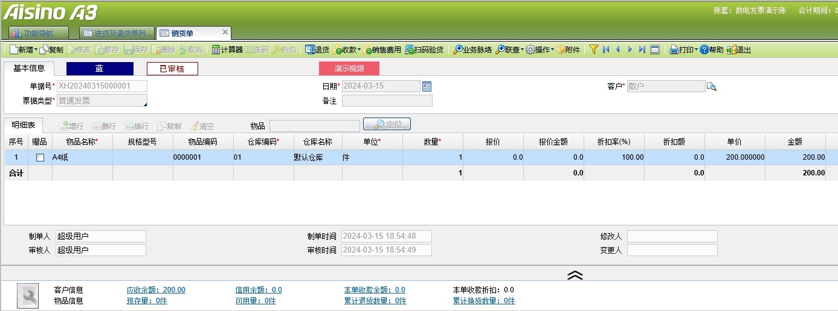
Task: Click the 暂存 temporary save icon
Action: [x=100, y=50]
